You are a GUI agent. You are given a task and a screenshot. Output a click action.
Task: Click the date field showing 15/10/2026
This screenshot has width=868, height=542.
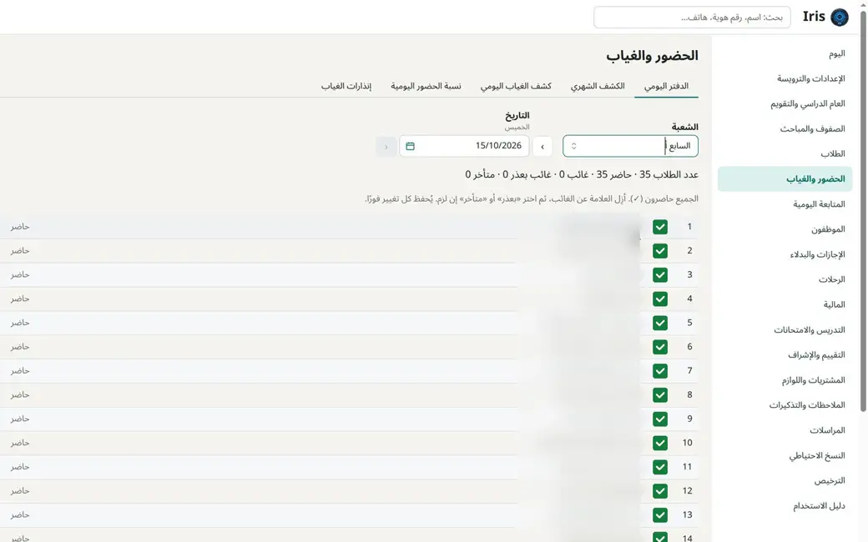tap(464, 146)
